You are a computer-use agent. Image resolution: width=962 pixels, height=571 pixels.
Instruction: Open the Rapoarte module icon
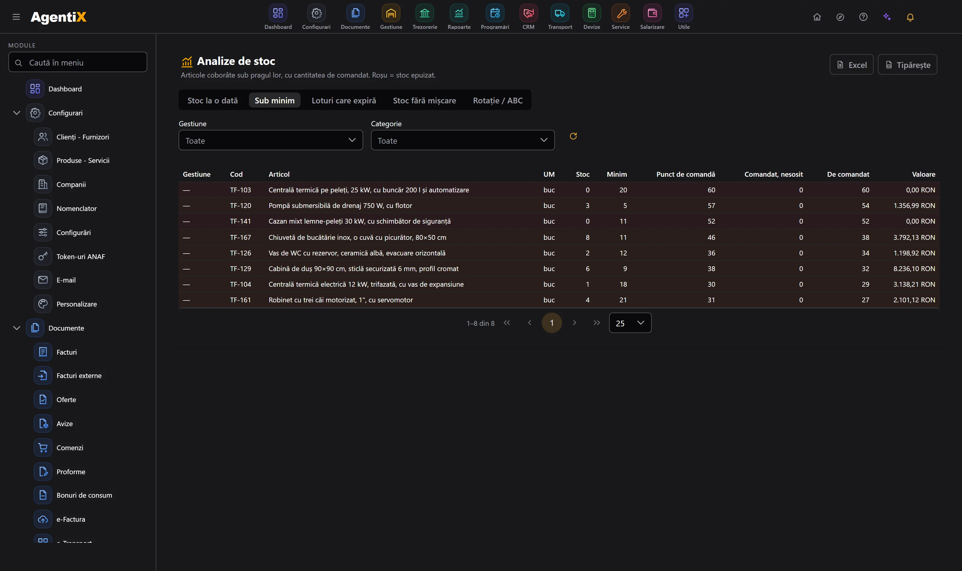pos(459,13)
